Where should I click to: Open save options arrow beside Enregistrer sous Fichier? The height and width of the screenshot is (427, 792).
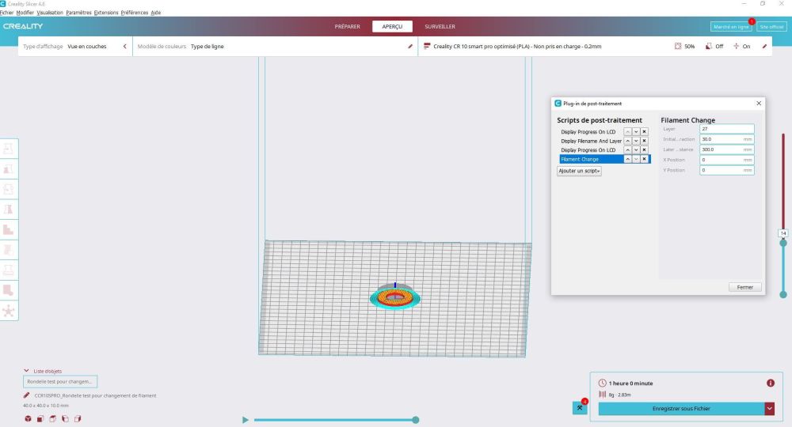point(769,408)
